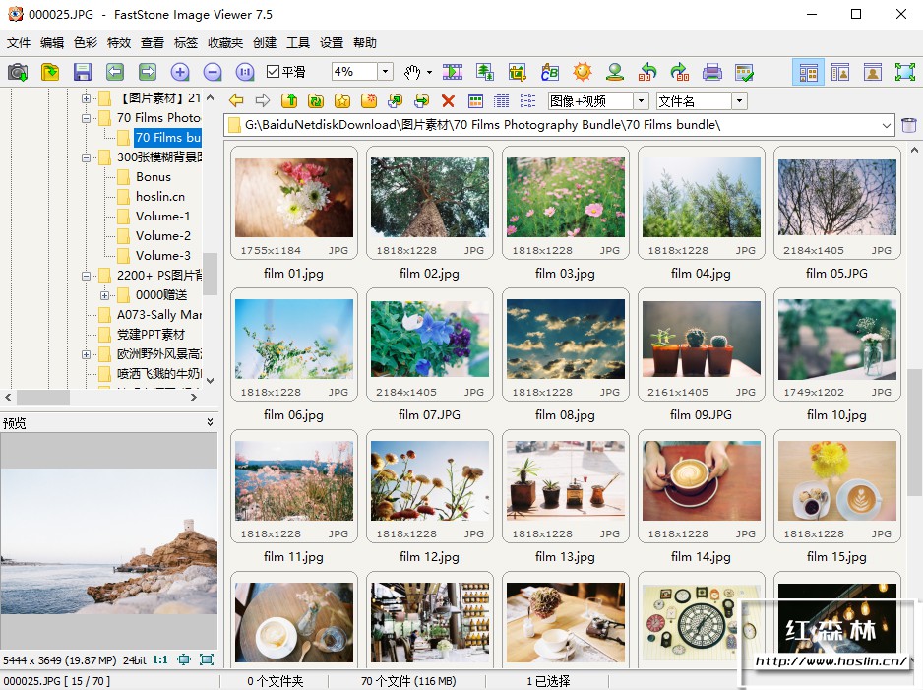Toggle the thumbnail browser view mode button
This screenshot has height=690, width=923.
(x=808, y=72)
